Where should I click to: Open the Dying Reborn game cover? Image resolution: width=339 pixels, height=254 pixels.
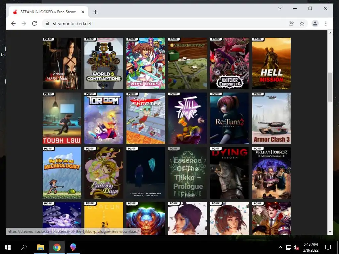[229, 173]
